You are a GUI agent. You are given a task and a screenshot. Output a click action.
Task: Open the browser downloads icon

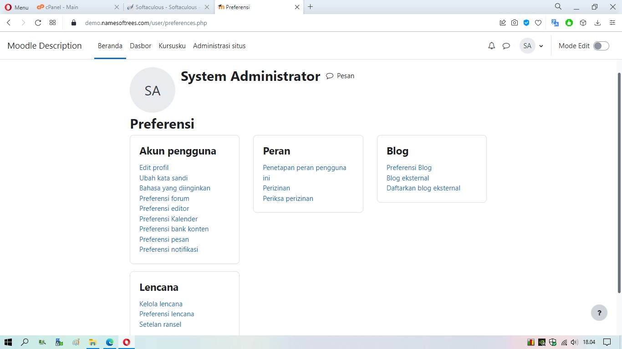pos(598,23)
